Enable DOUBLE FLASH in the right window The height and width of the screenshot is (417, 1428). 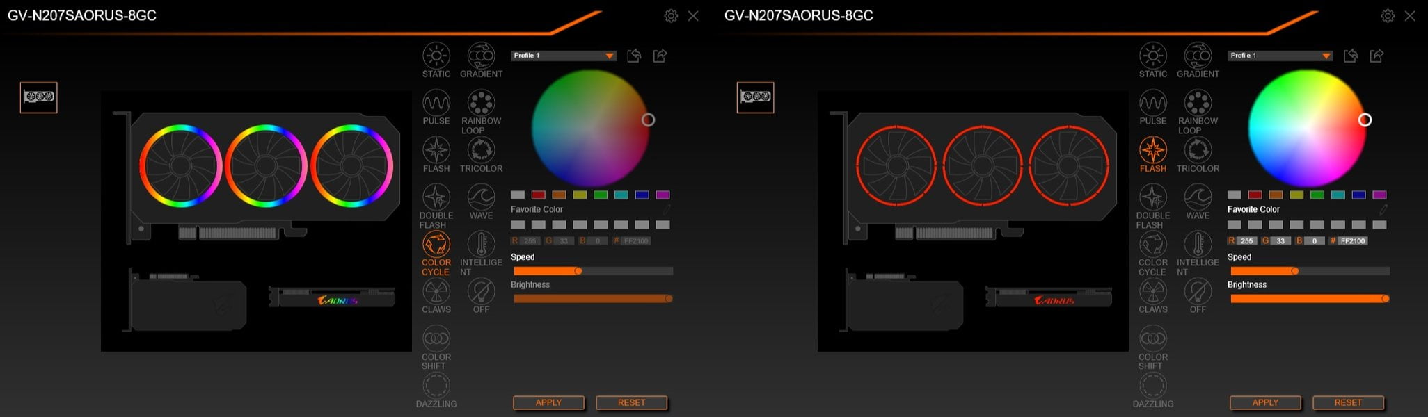(1153, 197)
